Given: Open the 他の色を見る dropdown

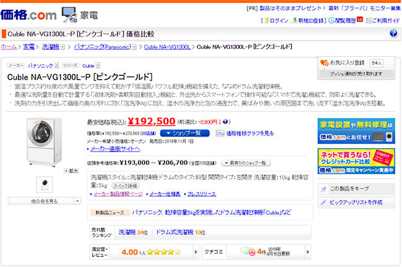Looking at the screenshot, I should tap(45, 201).
